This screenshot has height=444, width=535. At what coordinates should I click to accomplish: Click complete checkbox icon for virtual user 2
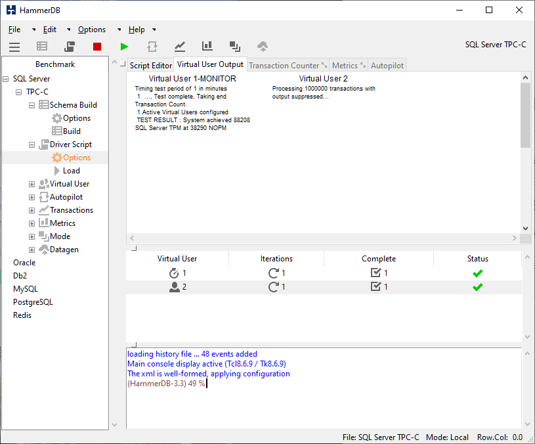coord(375,286)
